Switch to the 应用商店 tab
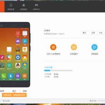 tap(24, 7)
